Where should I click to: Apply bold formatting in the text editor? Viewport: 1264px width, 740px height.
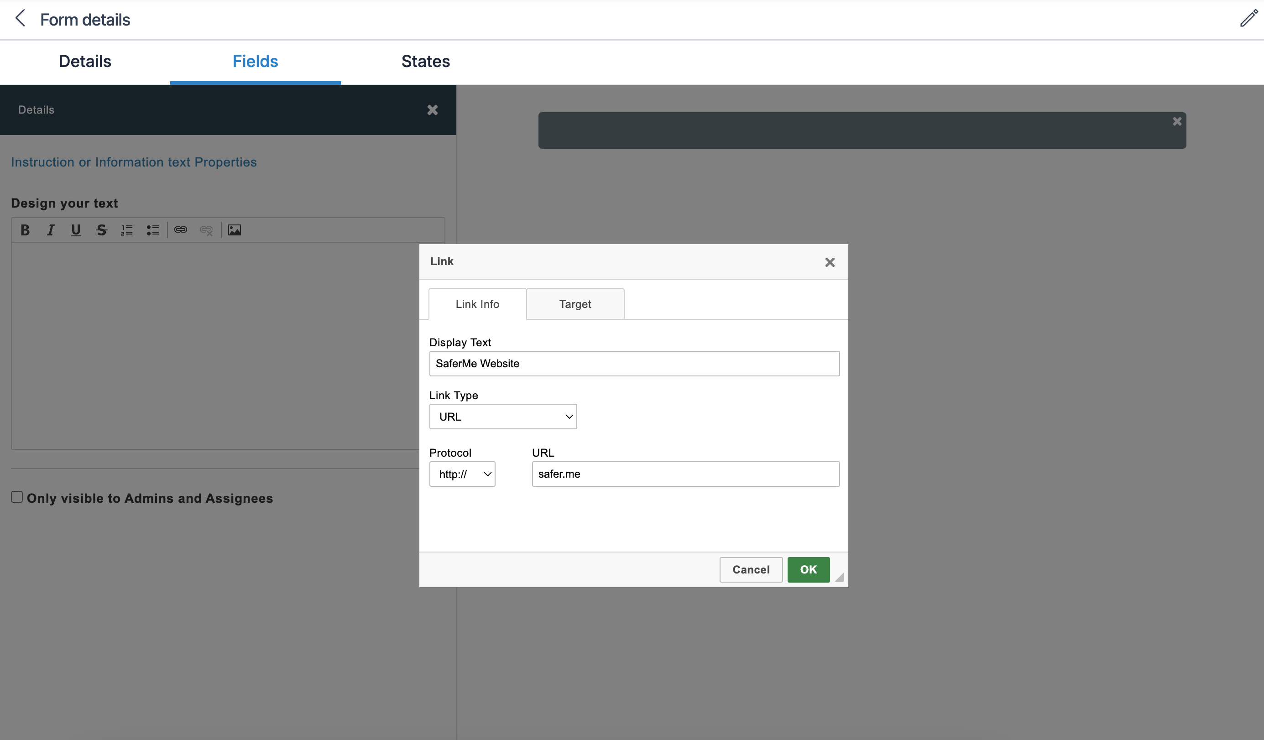click(x=25, y=229)
